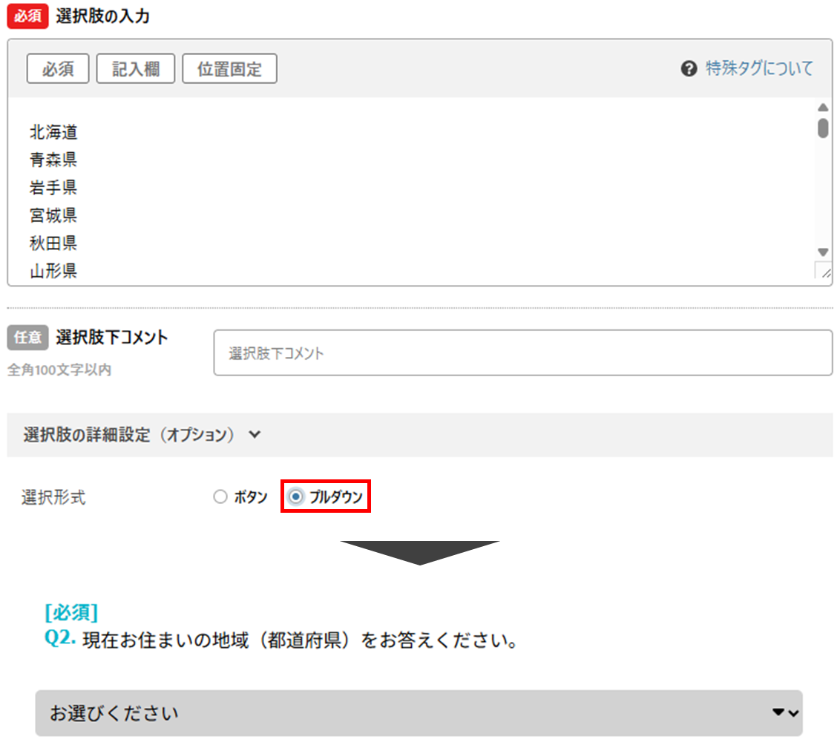The height and width of the screenshot is (748, 840).
Task: Click the choices list scrollbar thumb
Action: [822, 128]
